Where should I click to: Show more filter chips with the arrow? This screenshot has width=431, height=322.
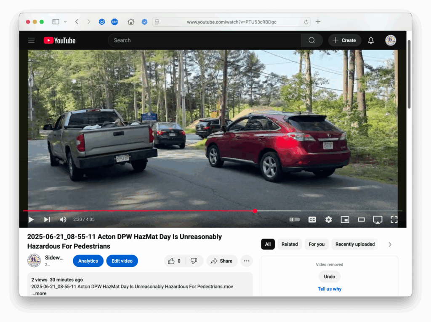point(390,245)
